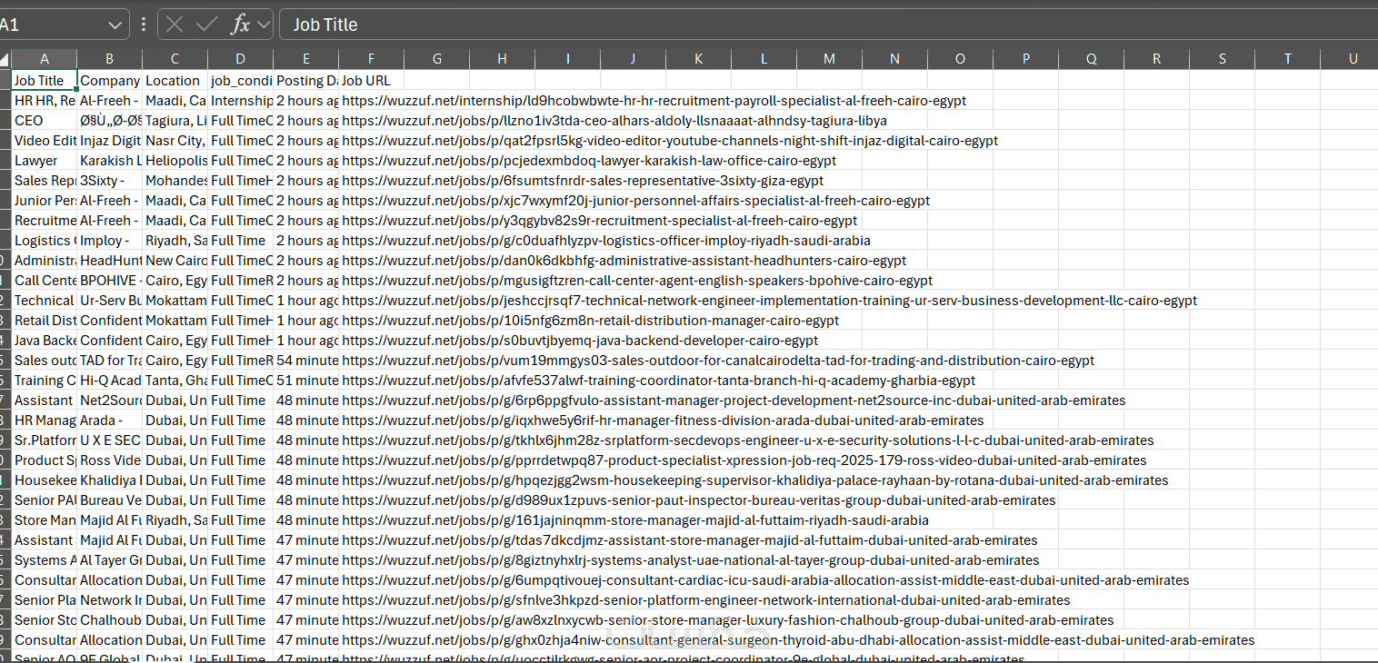
Task: Select the 'HeadHunt' company cell
Action: [x=110, y=260]
